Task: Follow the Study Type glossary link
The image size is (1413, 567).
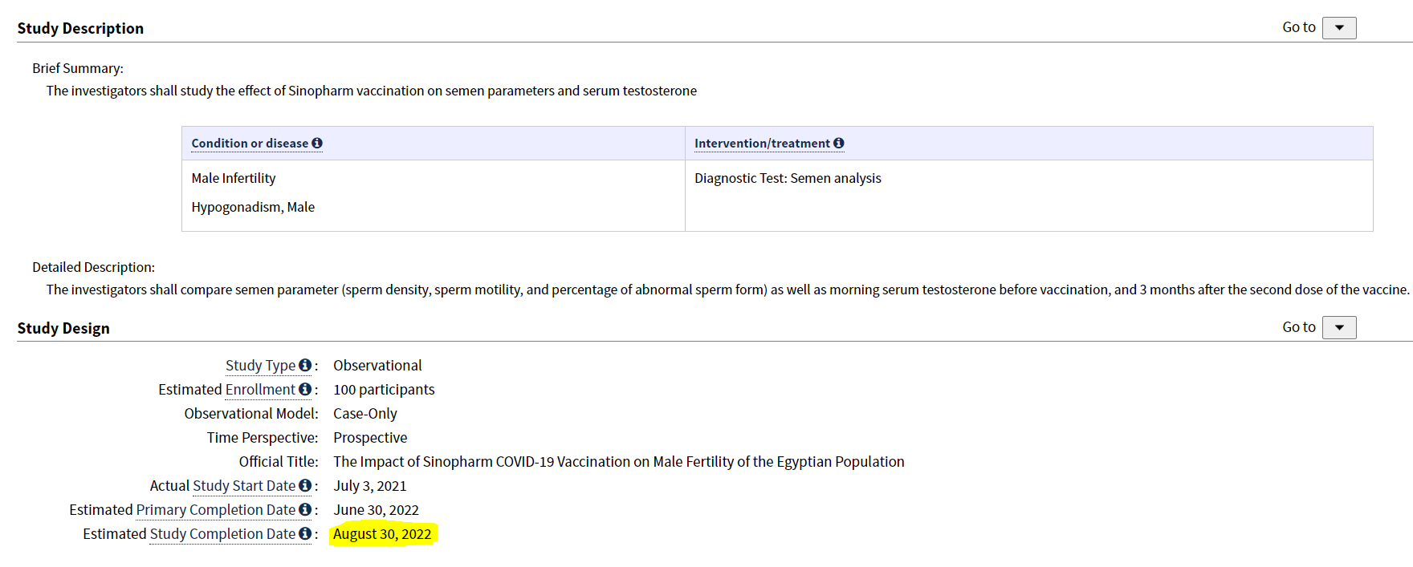Action: pyautogui.click(x=260, y=365)
